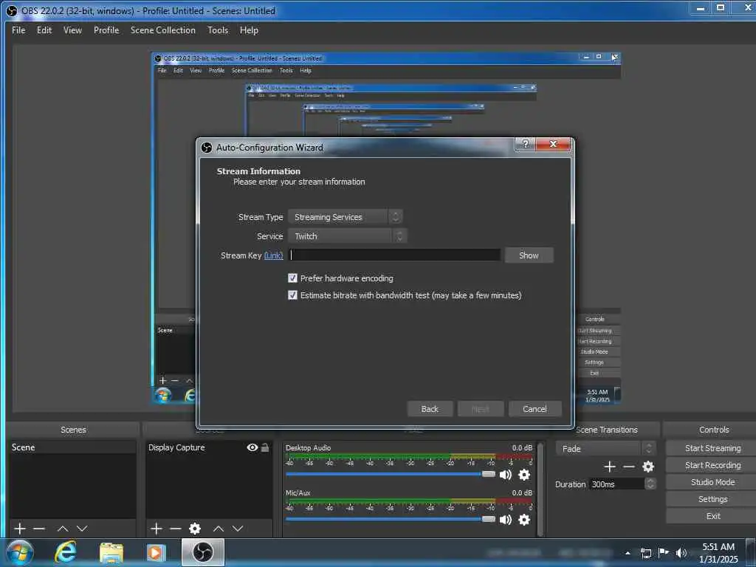Open the File menu
This screenshot has width=756, height=567.
pyautogui.click(x=18, y=30)
